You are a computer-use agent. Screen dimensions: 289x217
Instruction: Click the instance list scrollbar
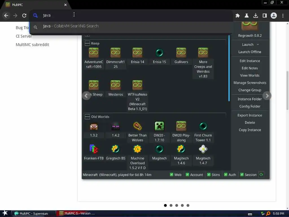(x=229, y=68)
